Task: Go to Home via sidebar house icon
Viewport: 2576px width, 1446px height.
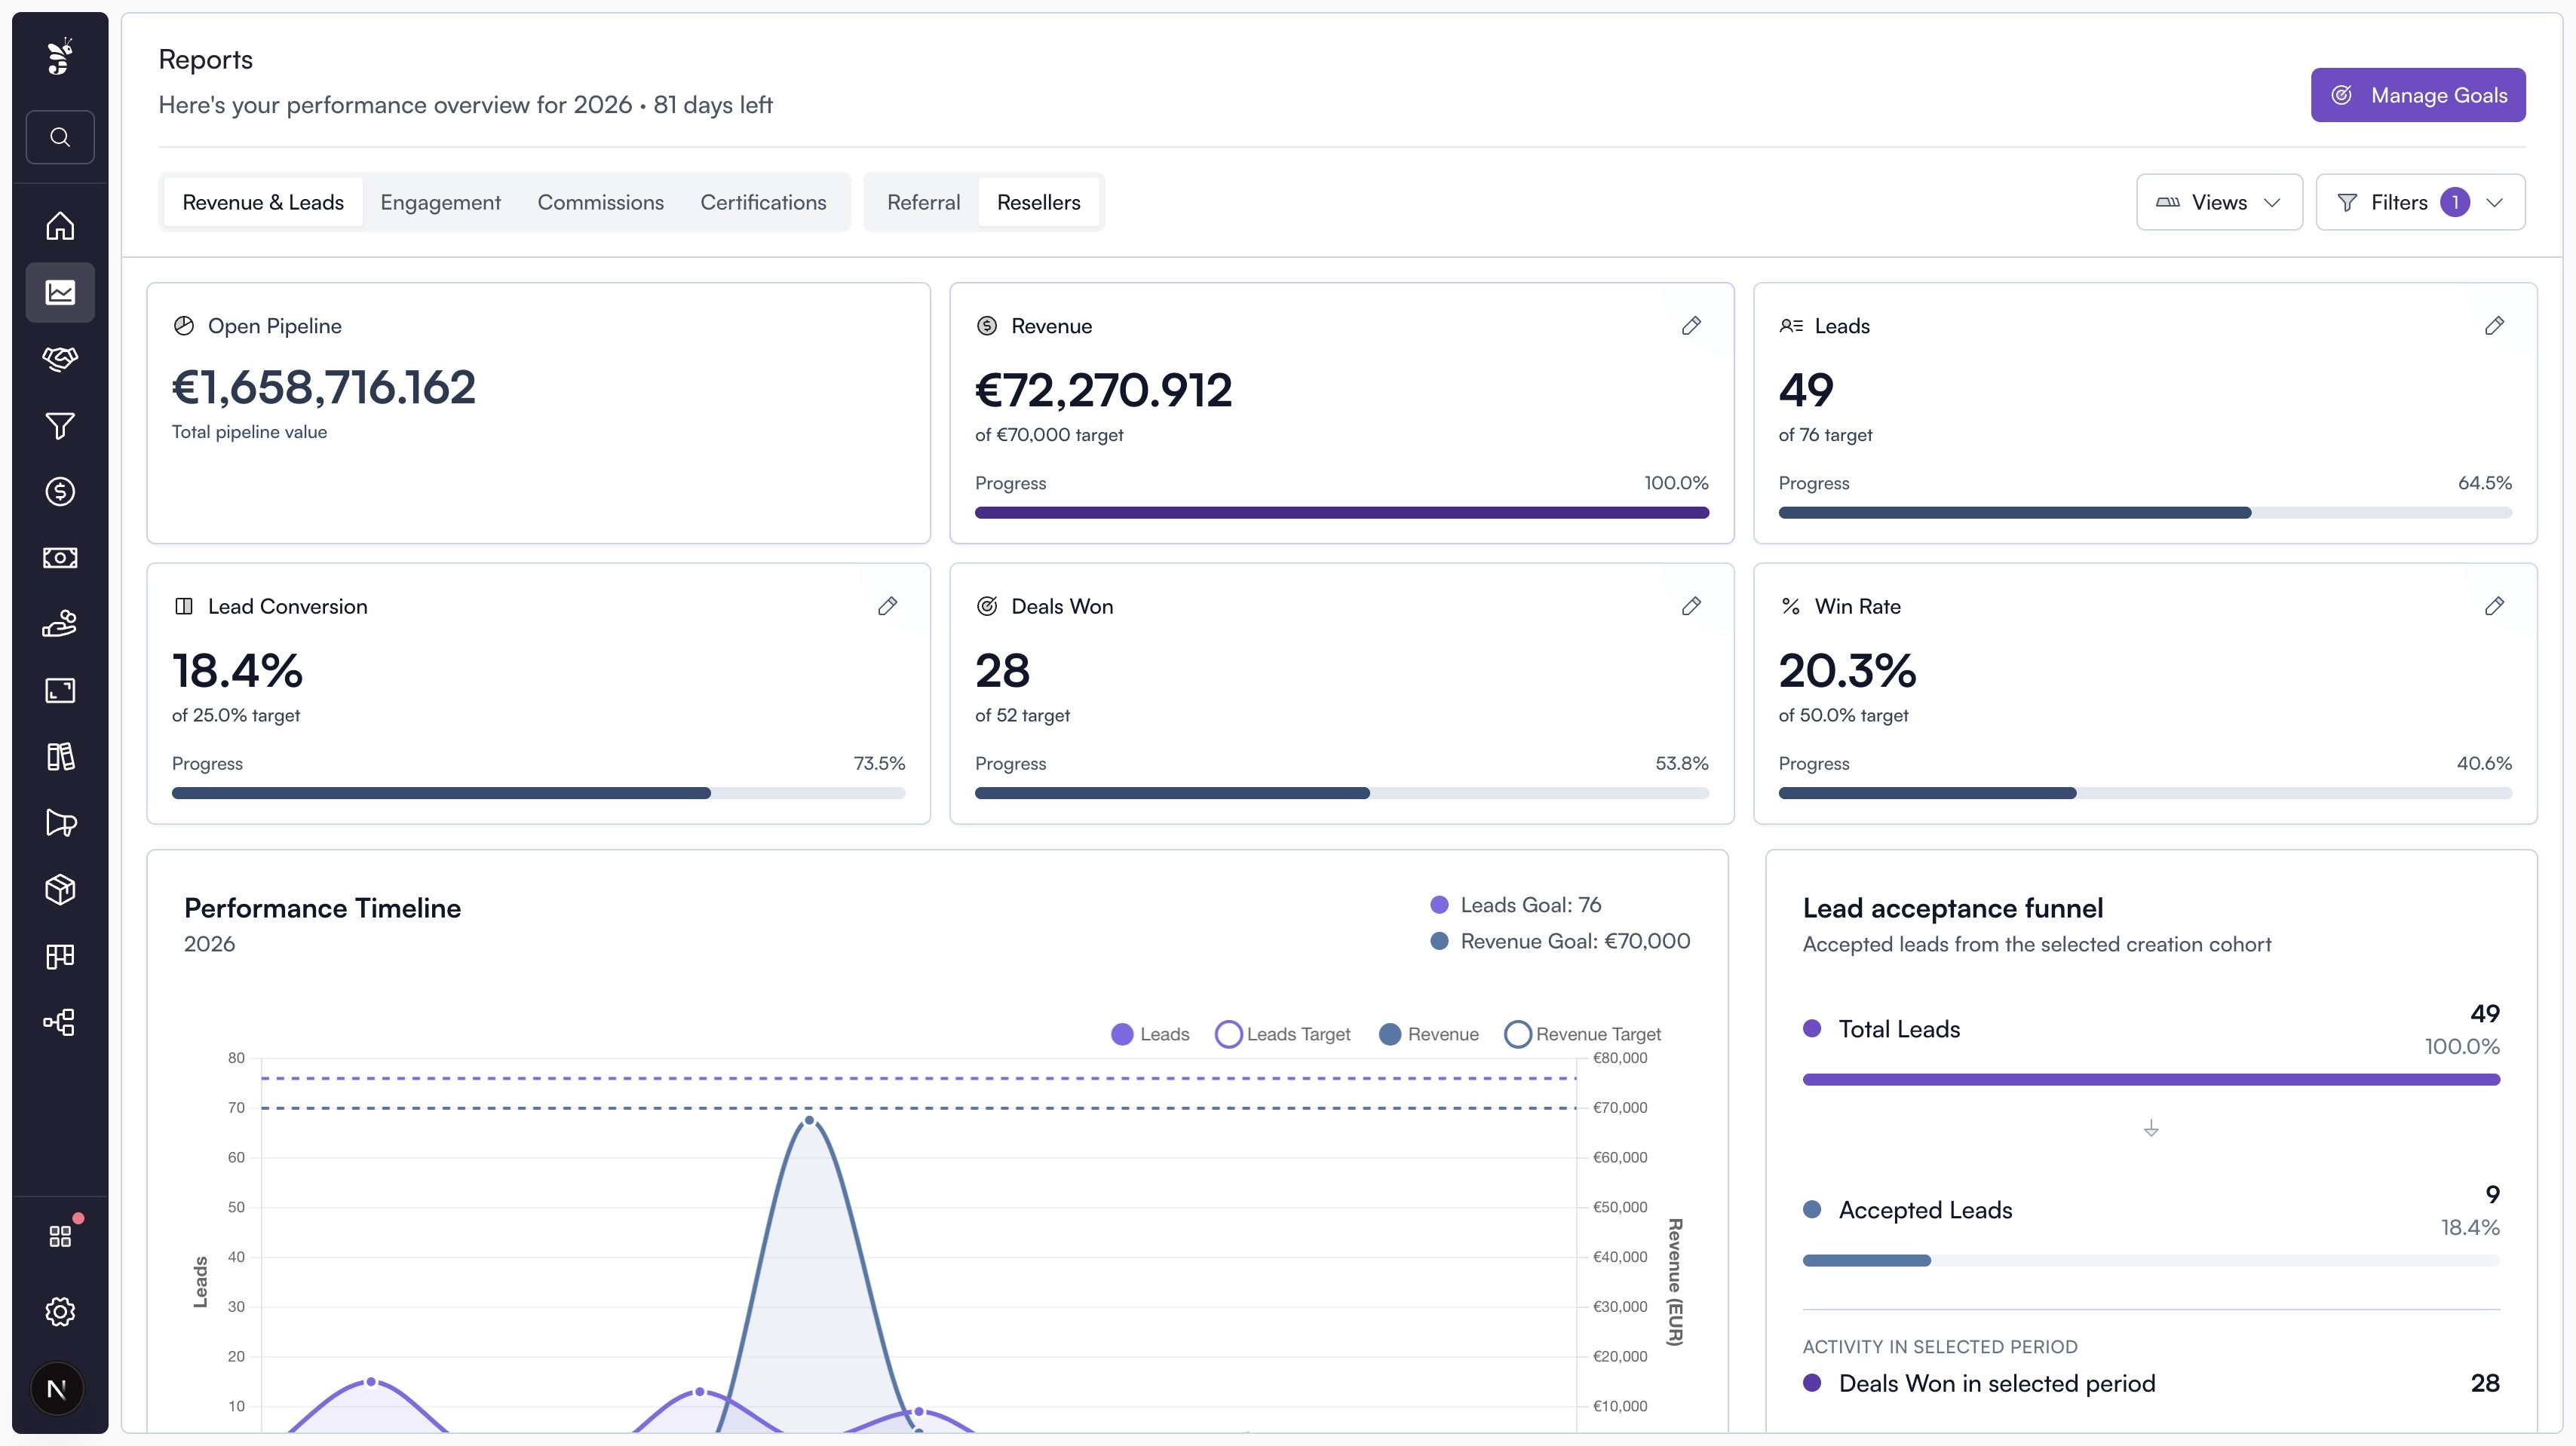Action: tap(60, 226)
